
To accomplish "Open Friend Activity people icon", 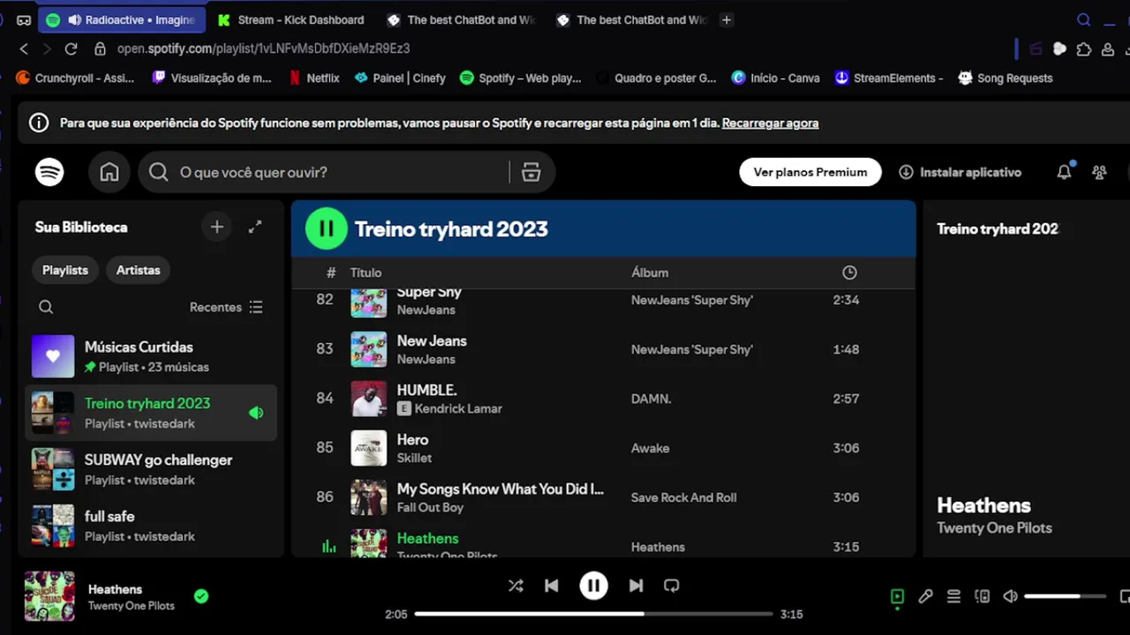I will tap(1099, 172).
